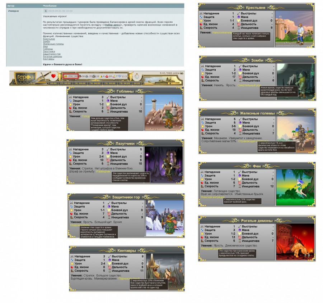Click the red heart health icon
This screenshot has width=323, height=303.
(53, 76)
